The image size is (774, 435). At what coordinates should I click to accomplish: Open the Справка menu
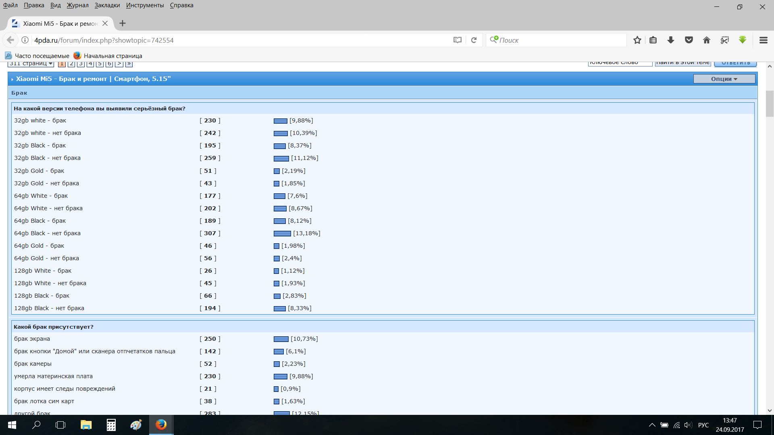click(x=182, y=5)
